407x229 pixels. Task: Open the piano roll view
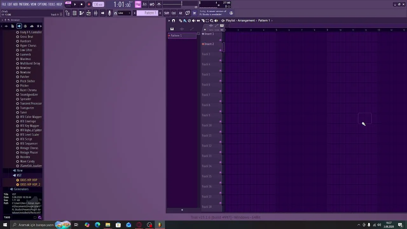(81, 13)
